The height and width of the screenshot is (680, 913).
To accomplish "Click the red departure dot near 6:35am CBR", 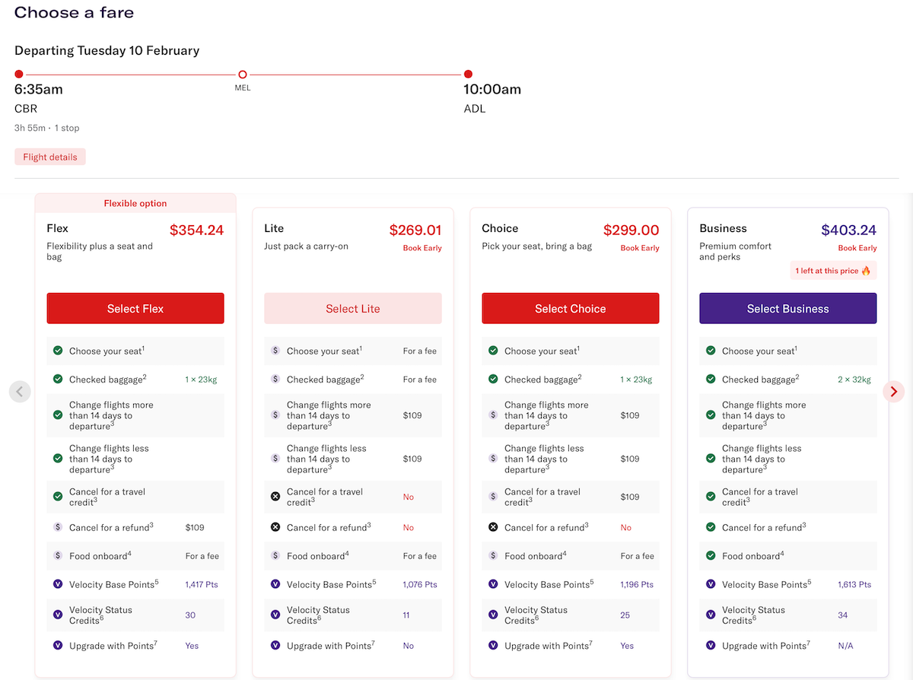I will [18, 74].
